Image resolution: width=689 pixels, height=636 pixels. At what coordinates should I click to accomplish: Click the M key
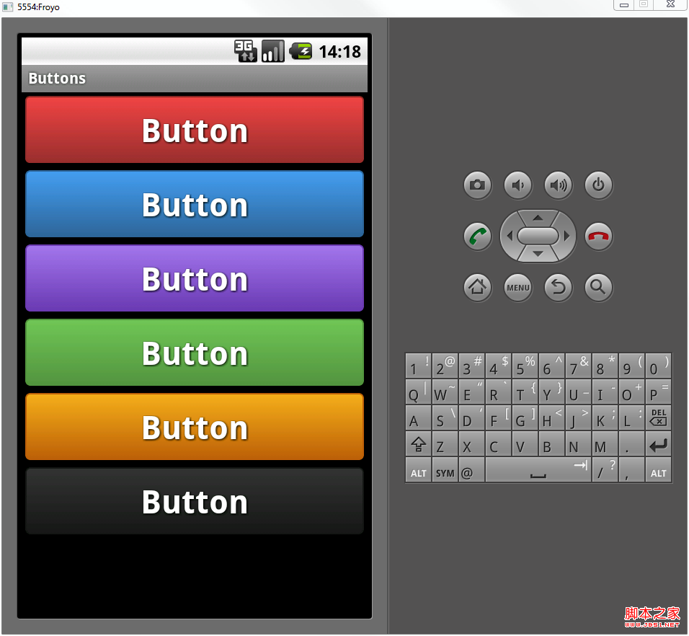point(605,444)
